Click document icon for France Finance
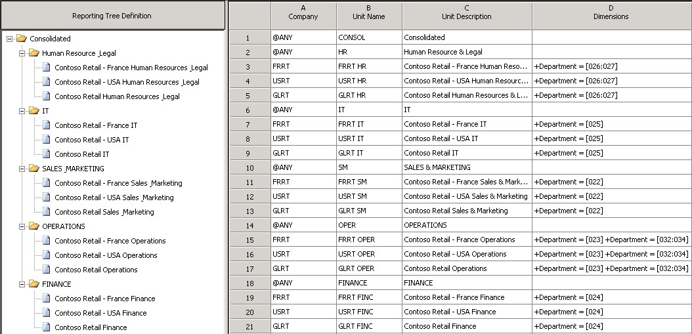692x334 pixels. (47, 299)
